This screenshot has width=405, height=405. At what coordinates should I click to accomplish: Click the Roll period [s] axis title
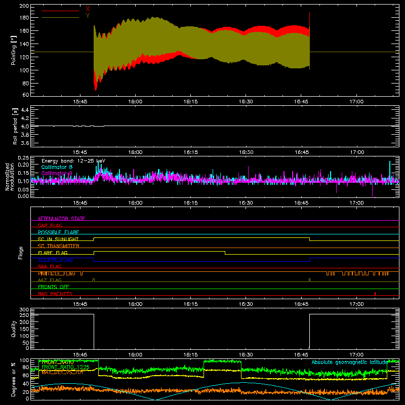click(15, 126)
